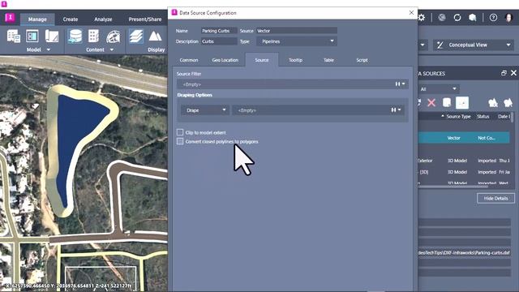Open the comment bubble icon in top bar
519x292 pixels.
pos(472,18)
